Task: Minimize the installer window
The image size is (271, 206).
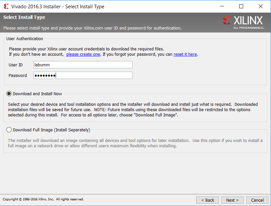Action: (x=222, y=6)
